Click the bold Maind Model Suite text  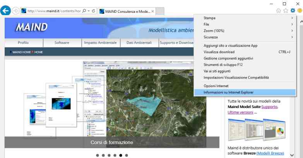pos(244,107)
